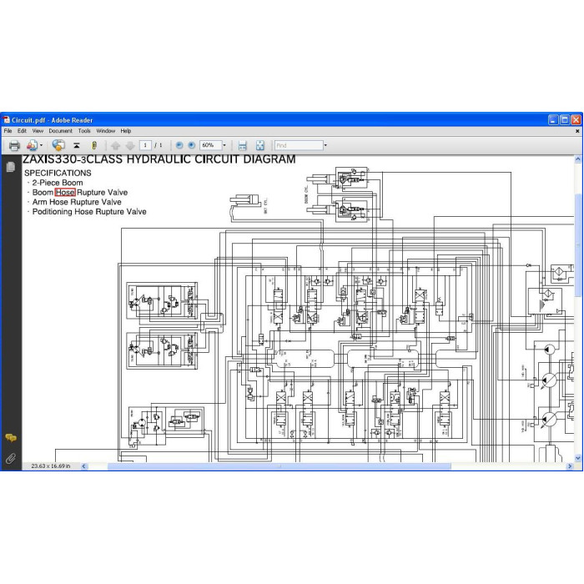Click the attachment paperclip toolbar icon

point(94,145)
